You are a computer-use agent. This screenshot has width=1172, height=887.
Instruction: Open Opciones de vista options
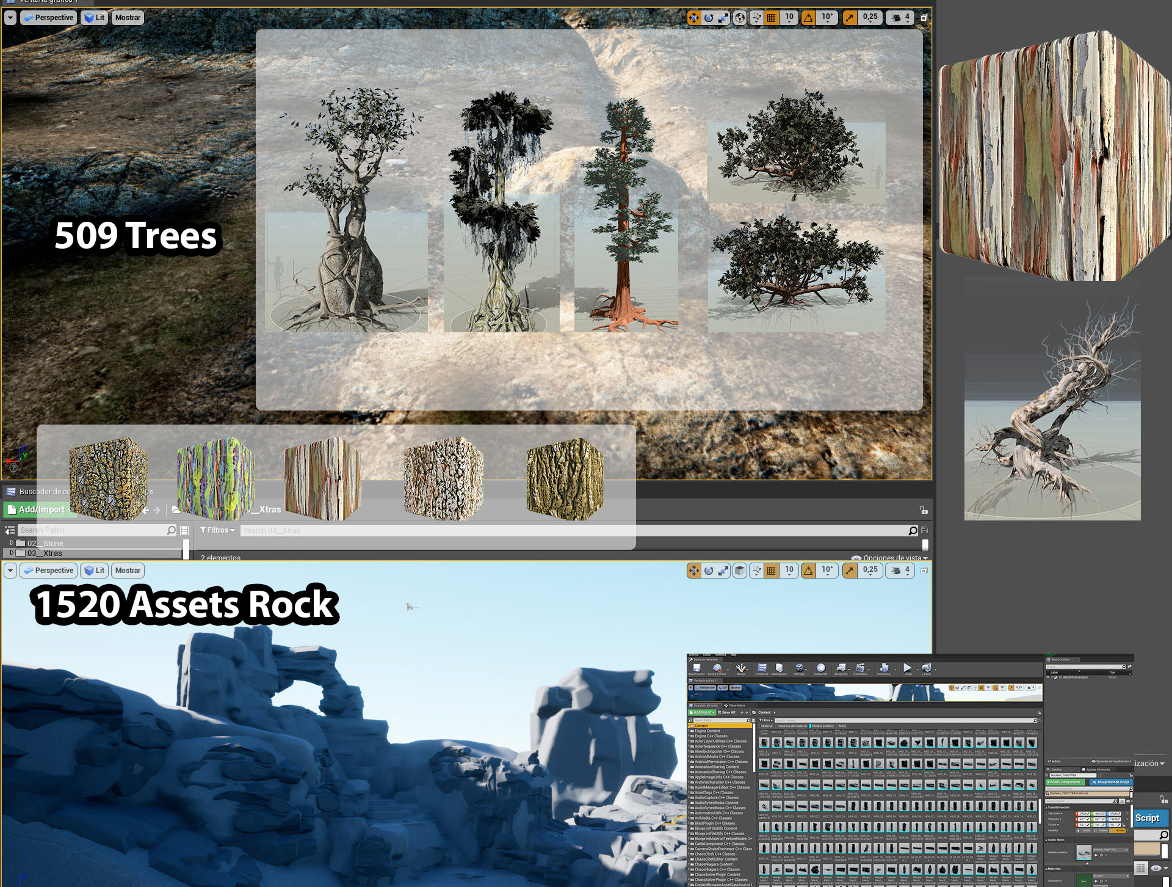point(891,558)
